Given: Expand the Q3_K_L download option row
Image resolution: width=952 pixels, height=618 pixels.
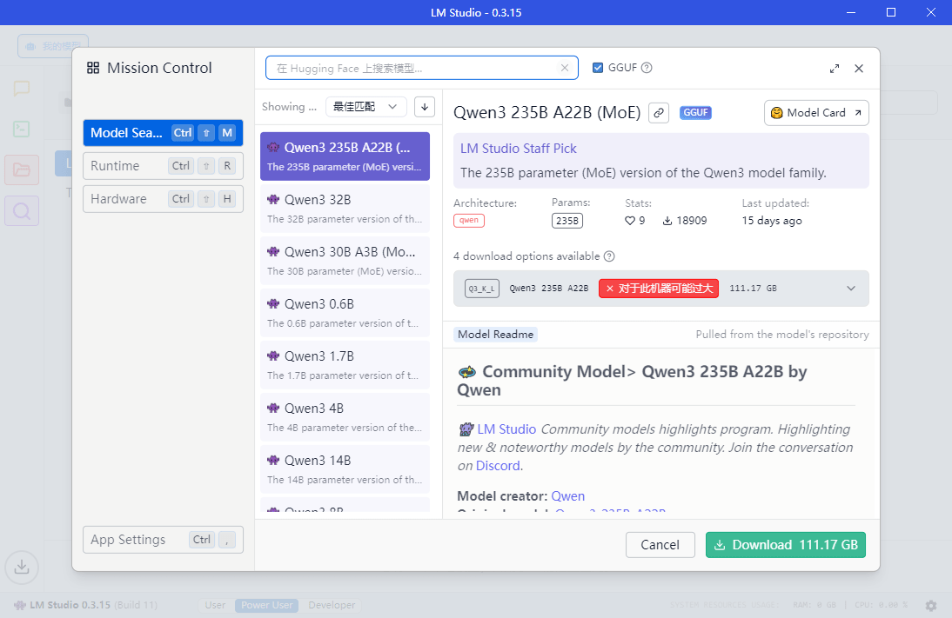Looking at the screenshot, I should (x=851, y=289).
